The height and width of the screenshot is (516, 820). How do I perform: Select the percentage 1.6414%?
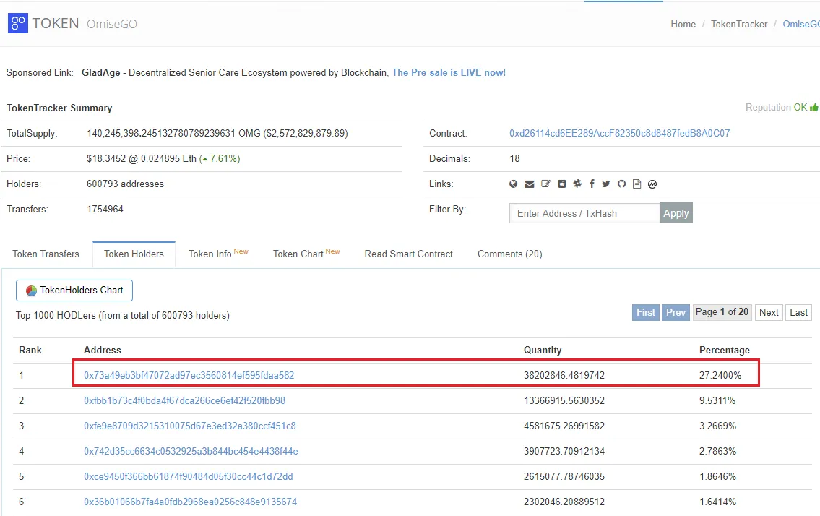tap(717, 502)
